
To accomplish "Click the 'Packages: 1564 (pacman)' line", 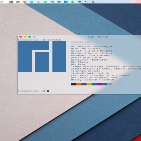I will (x=91, y=55).
